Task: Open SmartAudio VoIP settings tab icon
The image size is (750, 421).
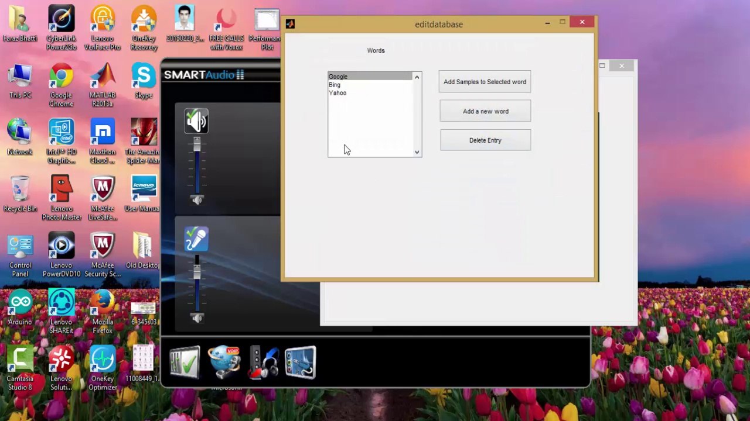Action: (225, 363)
